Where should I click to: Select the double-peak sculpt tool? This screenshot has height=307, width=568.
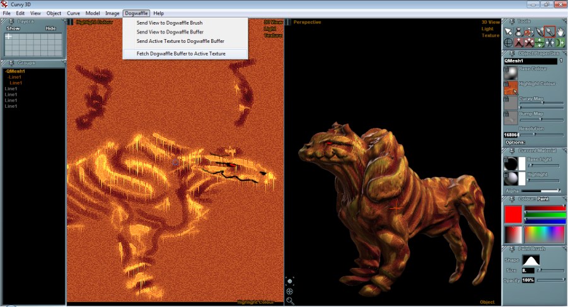pos(529,42)
